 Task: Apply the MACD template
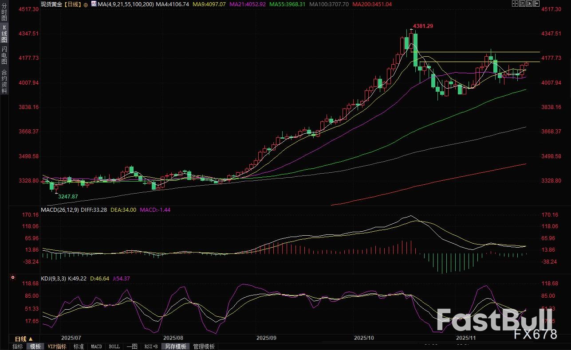pyautogui.click(x=96, y=346)
